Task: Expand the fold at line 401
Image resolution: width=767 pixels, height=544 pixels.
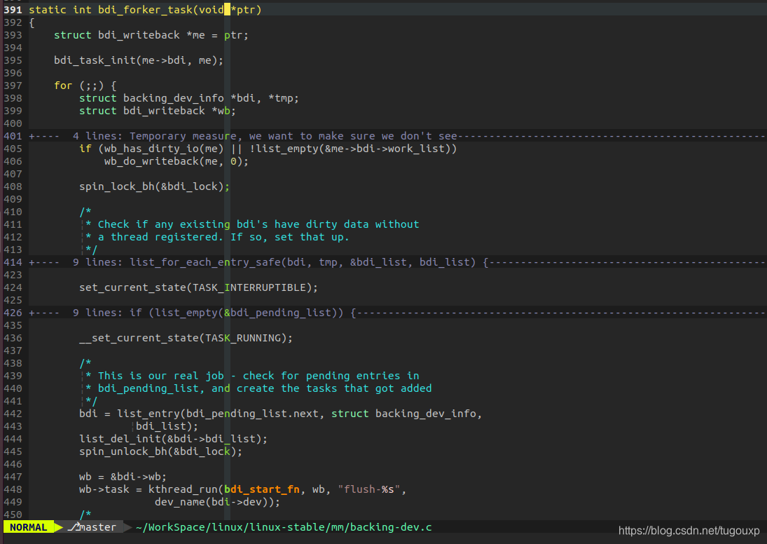Action: pos(397,136)
